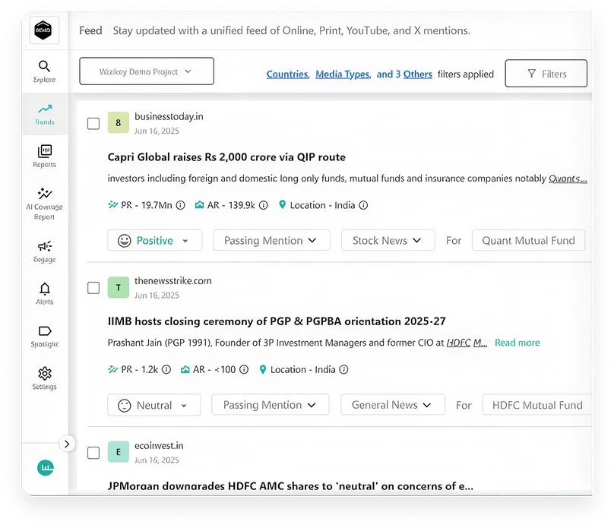Screen dimensions: 614x528
Task: Open AI Coverage Report sidebar item
Action: tap(44, 204)
